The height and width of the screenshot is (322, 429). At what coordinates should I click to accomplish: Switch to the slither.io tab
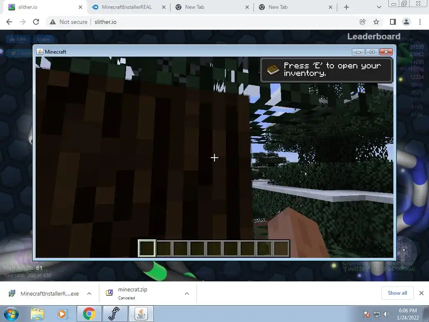[x=44, y=7]
